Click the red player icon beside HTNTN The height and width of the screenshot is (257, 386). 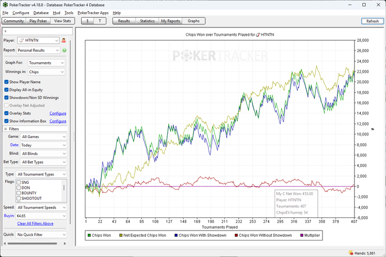(64, 40)
